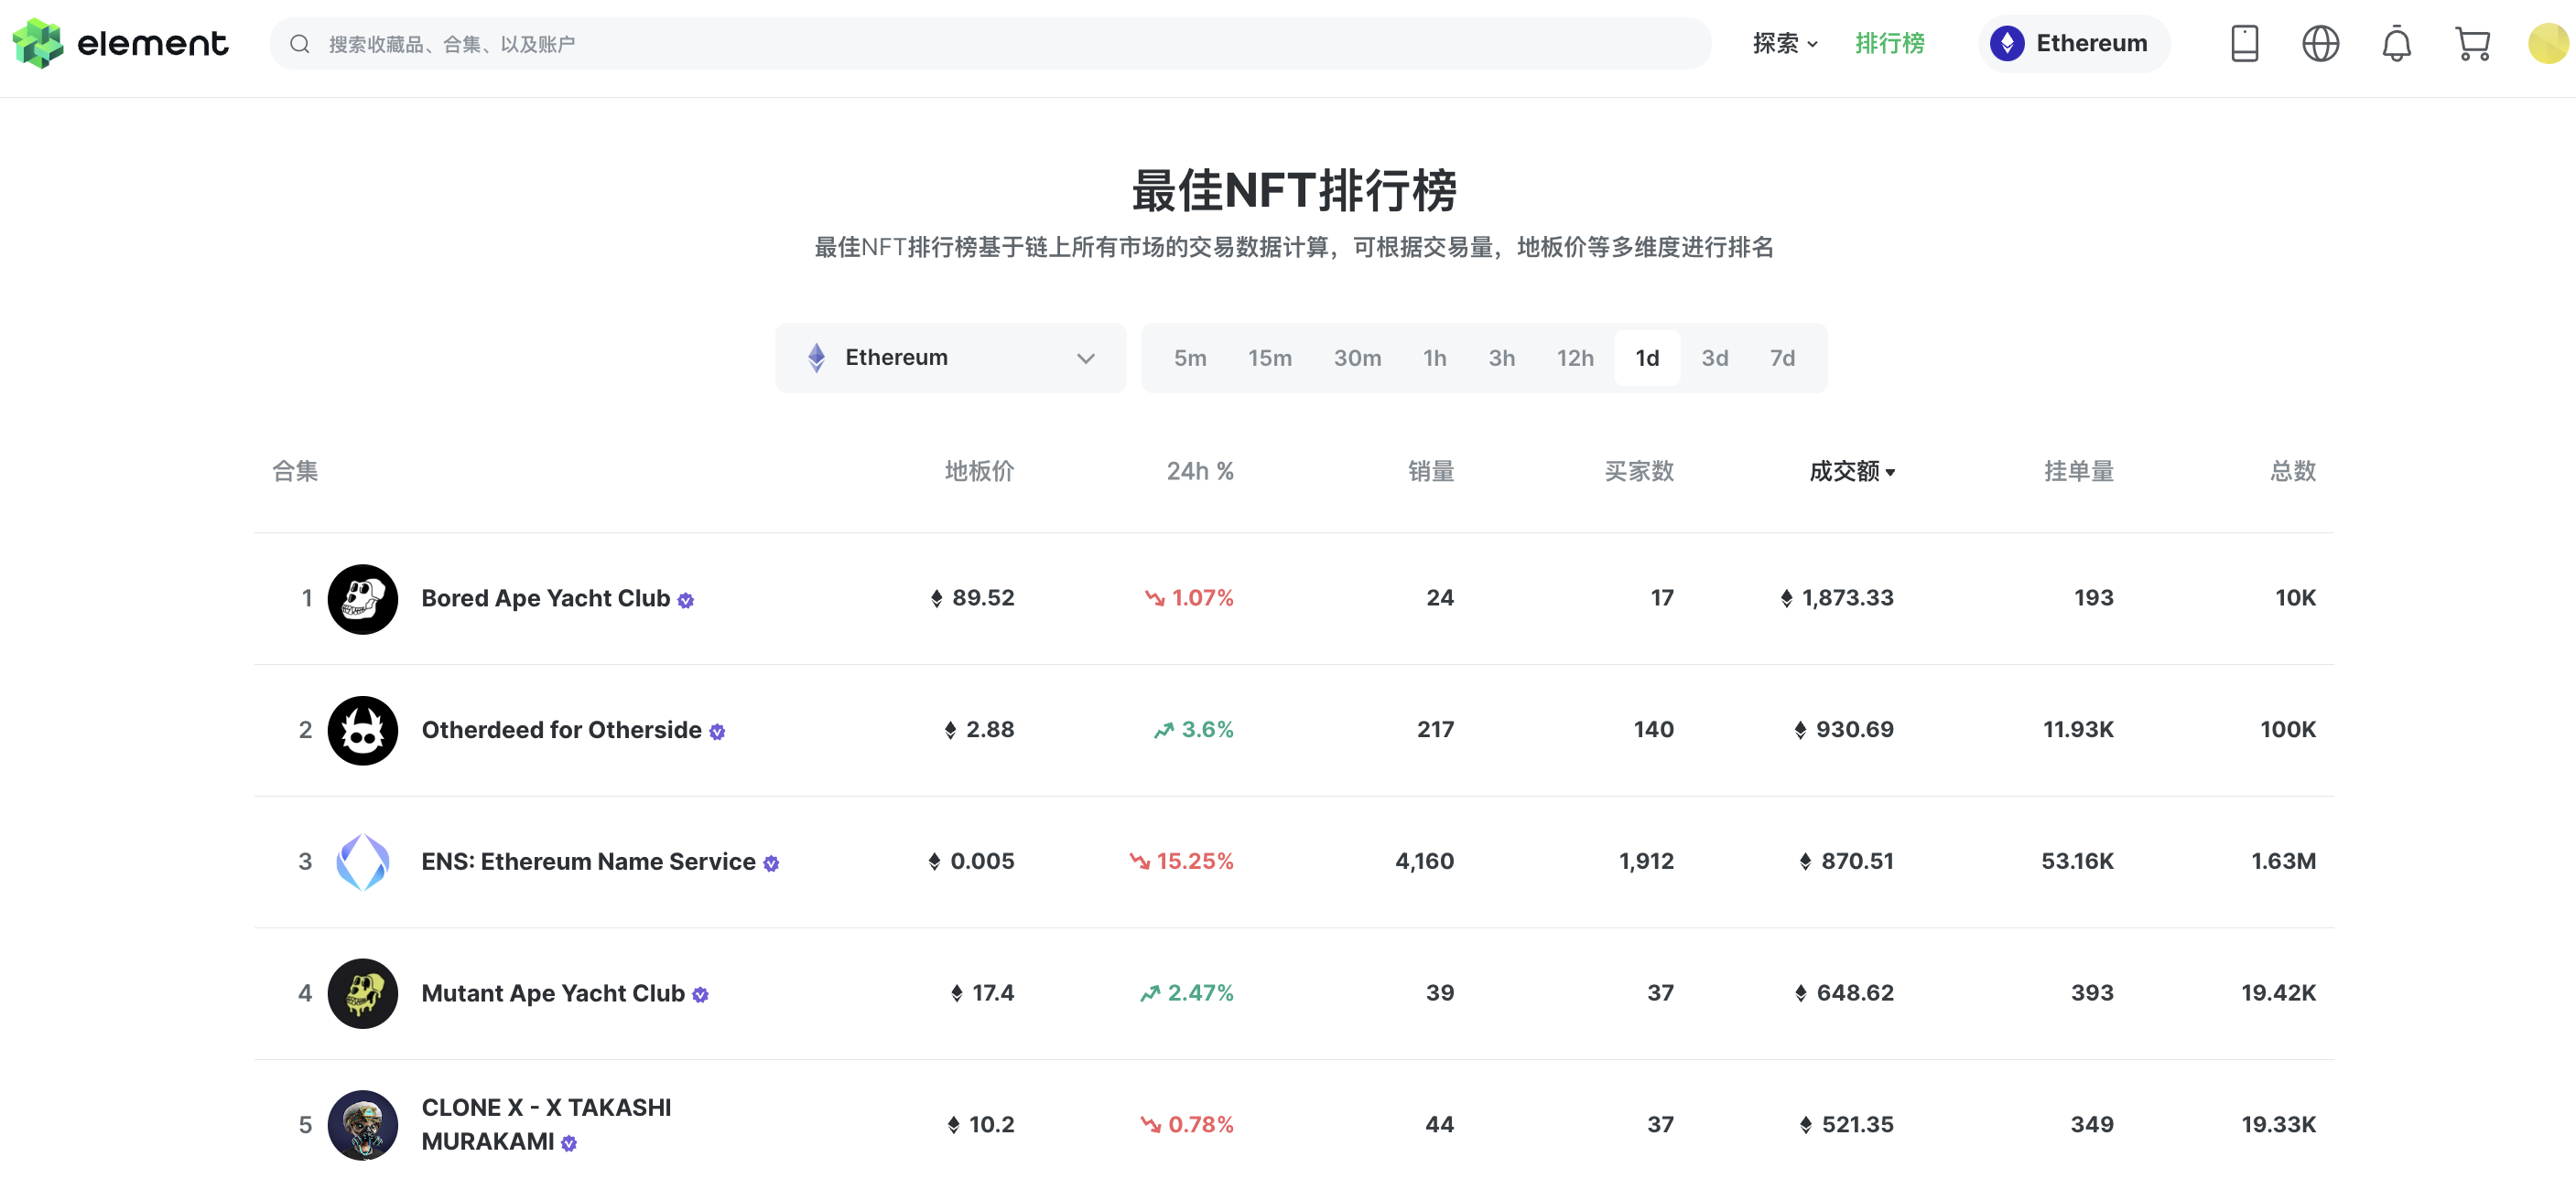Image resolution: width=2576 pixels, height=1189 pixels.
Task: Click ENS collection avatar
Action: [x=363, y=862]
